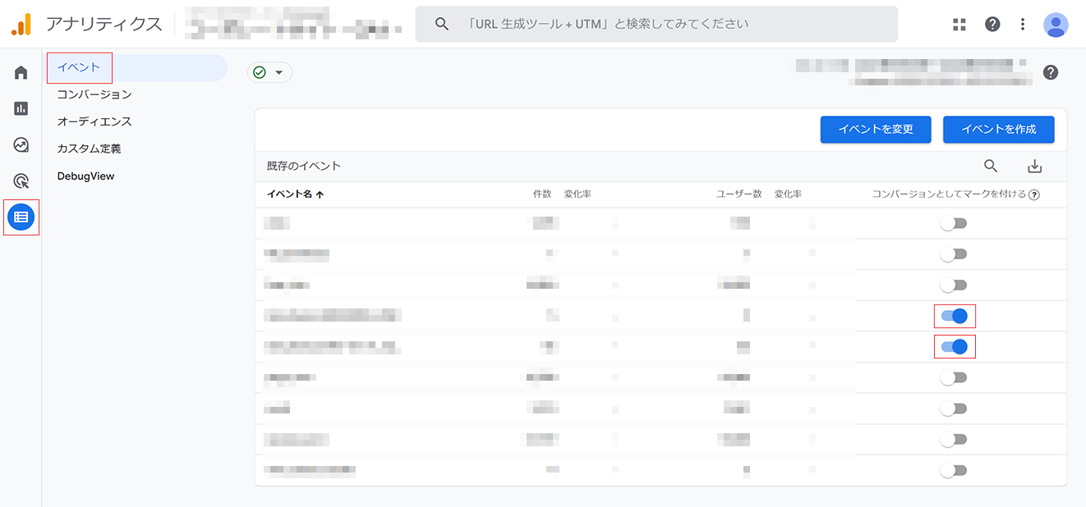1086x507 pixels.
Task: Open the more options vertical dots menu
Action: tap(1023, 24)
